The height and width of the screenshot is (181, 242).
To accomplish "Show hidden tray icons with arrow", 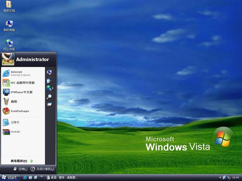I will click(220, 178).
